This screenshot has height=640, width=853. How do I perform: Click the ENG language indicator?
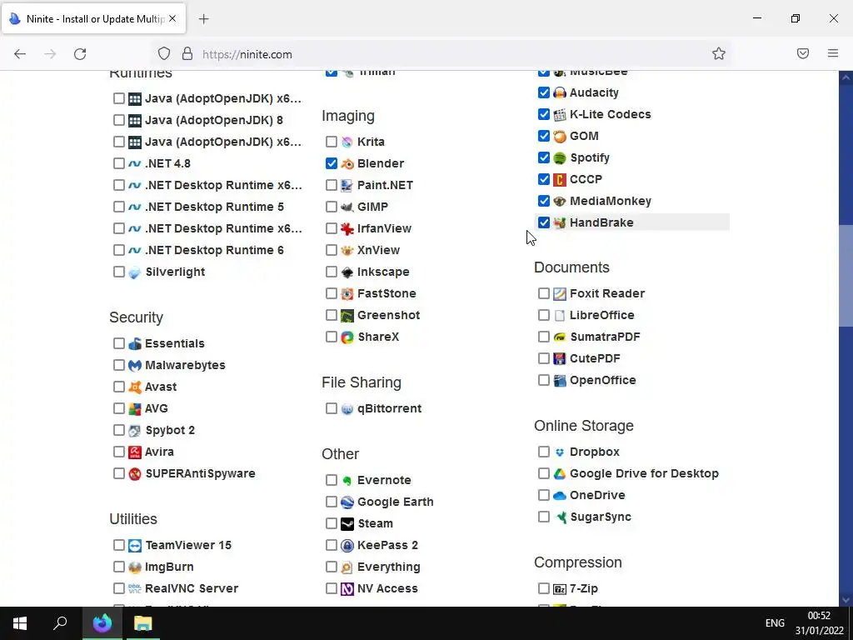click(775, 623)
